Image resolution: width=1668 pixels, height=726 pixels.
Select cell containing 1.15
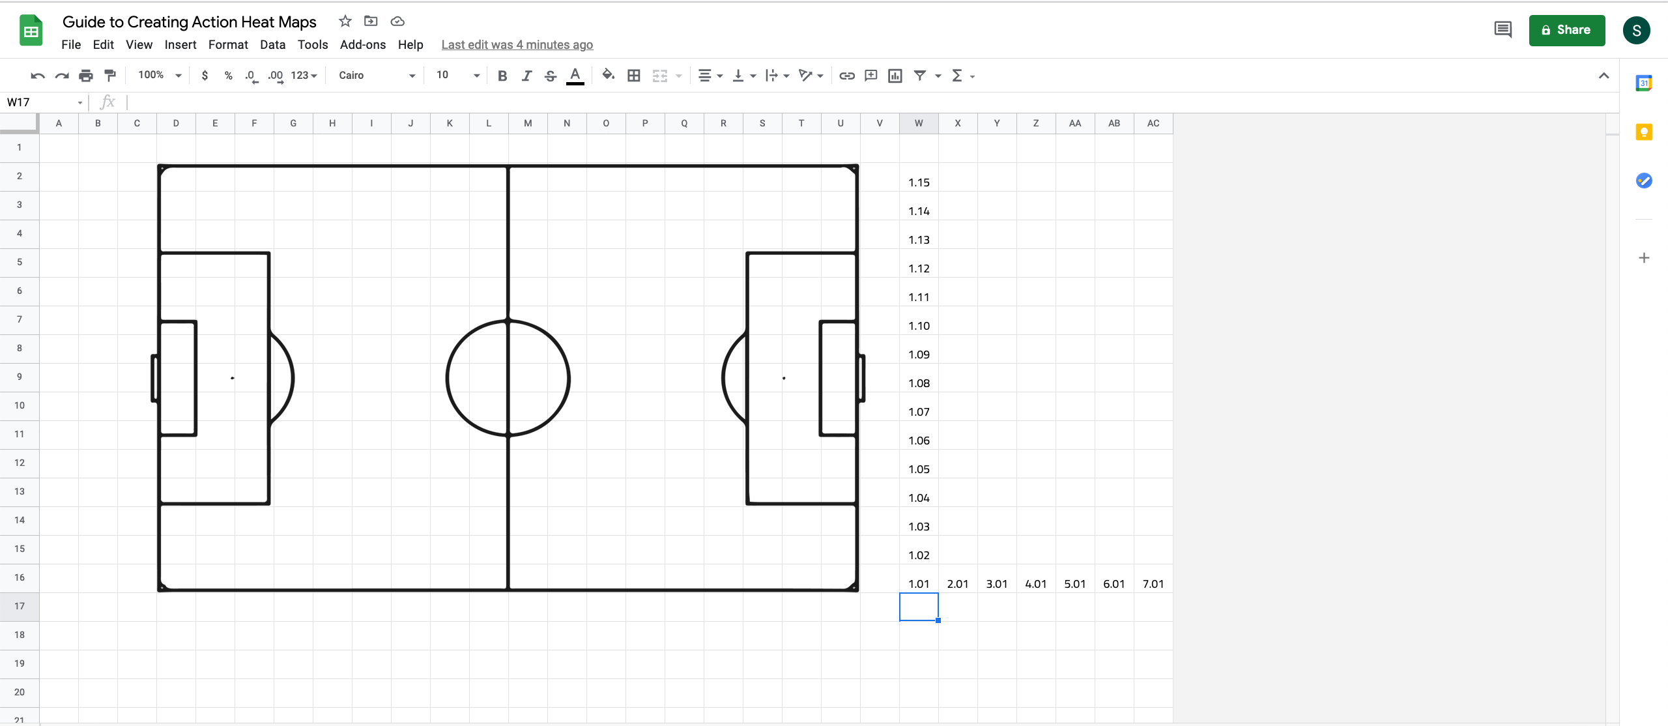coord(919,177)
